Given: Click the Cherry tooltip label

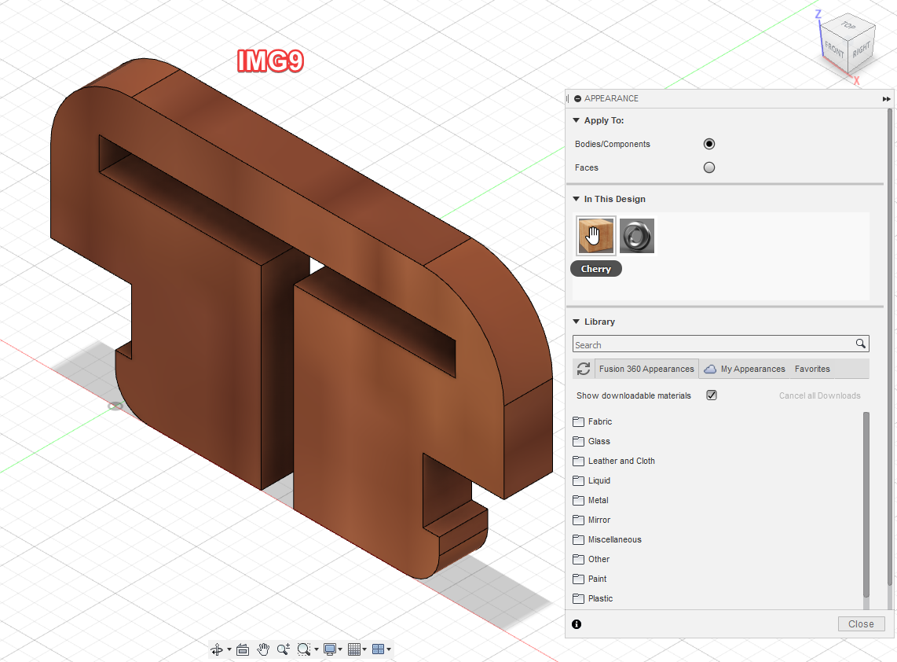Looking at the screenshot, I should coord(596,269).
